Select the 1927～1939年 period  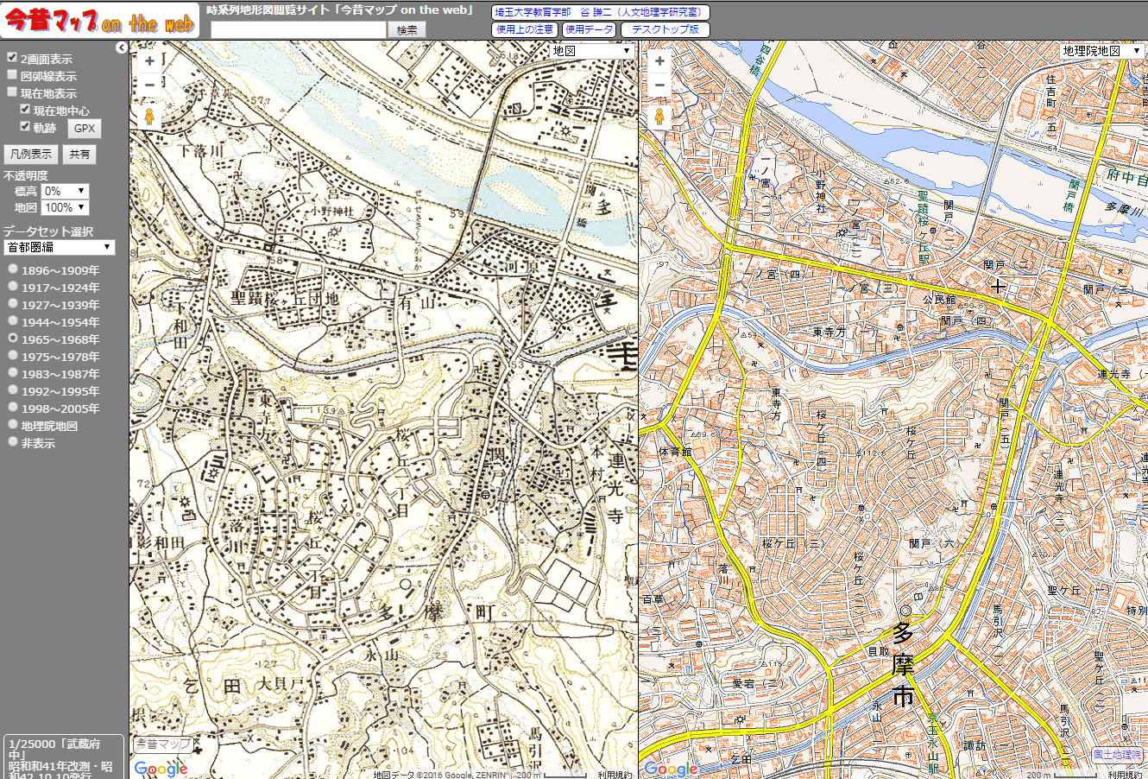13,304
